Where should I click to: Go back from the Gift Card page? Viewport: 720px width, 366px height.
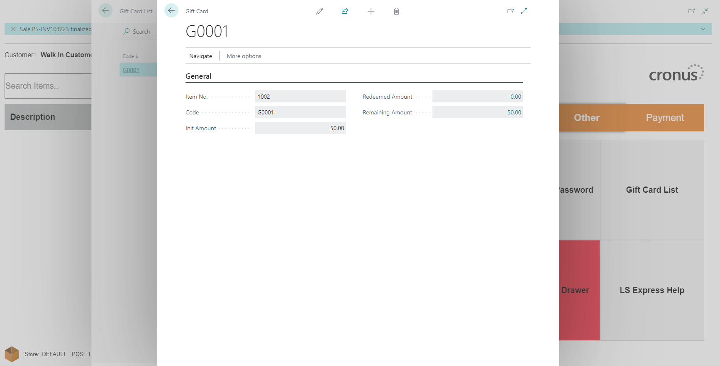(x=171, y=10)
